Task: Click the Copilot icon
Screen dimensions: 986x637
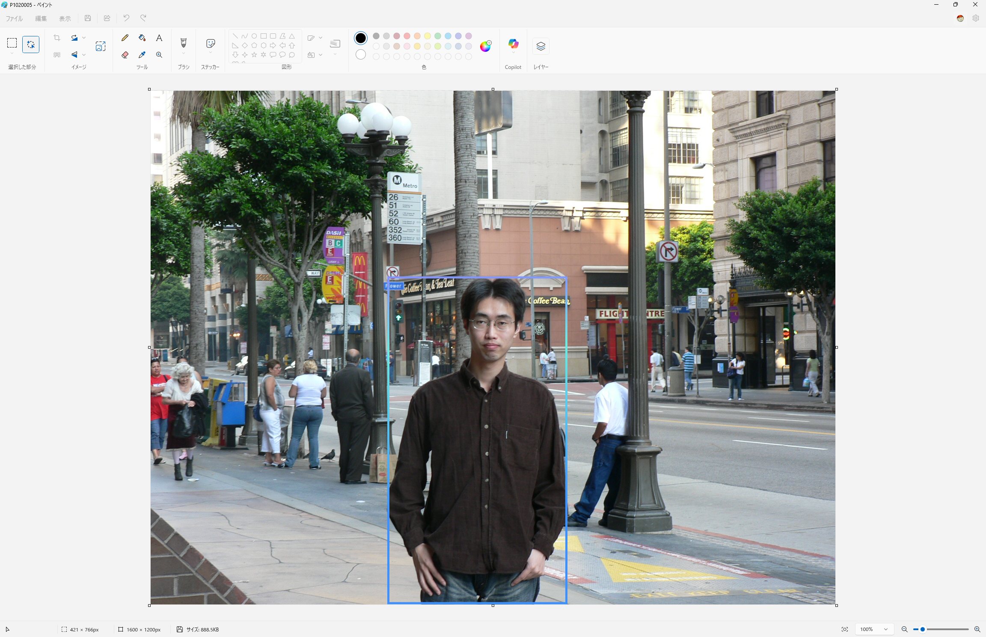Action: (x=513, y=44)
